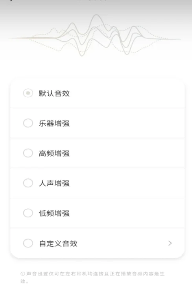The width and height of the screenshot is (192, 284).
Task: Tap the 乐器增强 text label
Action: click(54, 123)
